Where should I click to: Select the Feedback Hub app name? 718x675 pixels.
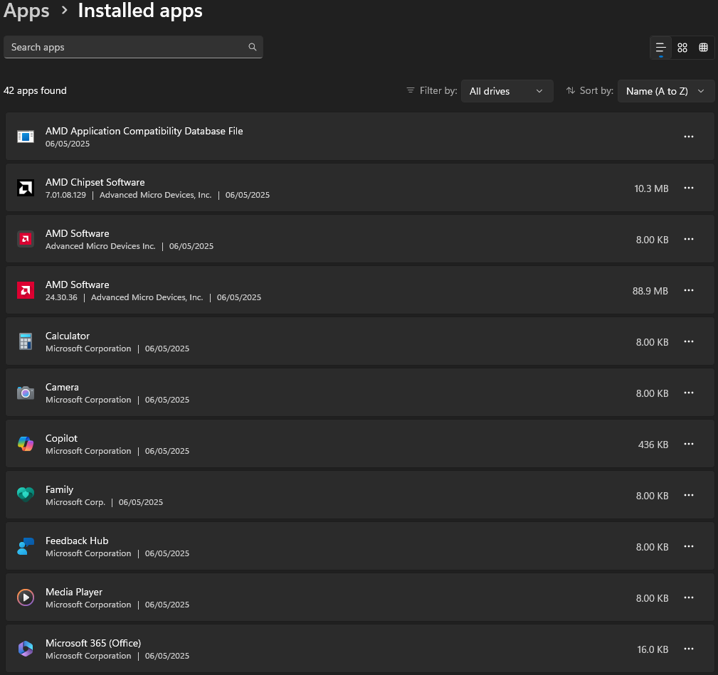(x=77, y=541)
